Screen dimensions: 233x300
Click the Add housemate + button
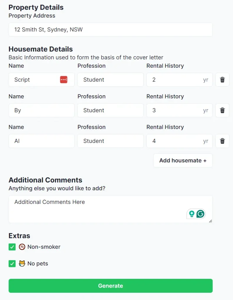[183, 161]
